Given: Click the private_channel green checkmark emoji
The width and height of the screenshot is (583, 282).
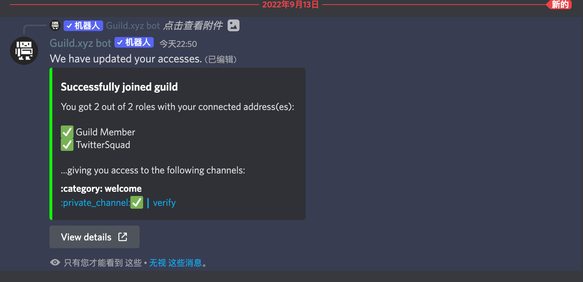Looking at the screenshot, I should 137,202.
